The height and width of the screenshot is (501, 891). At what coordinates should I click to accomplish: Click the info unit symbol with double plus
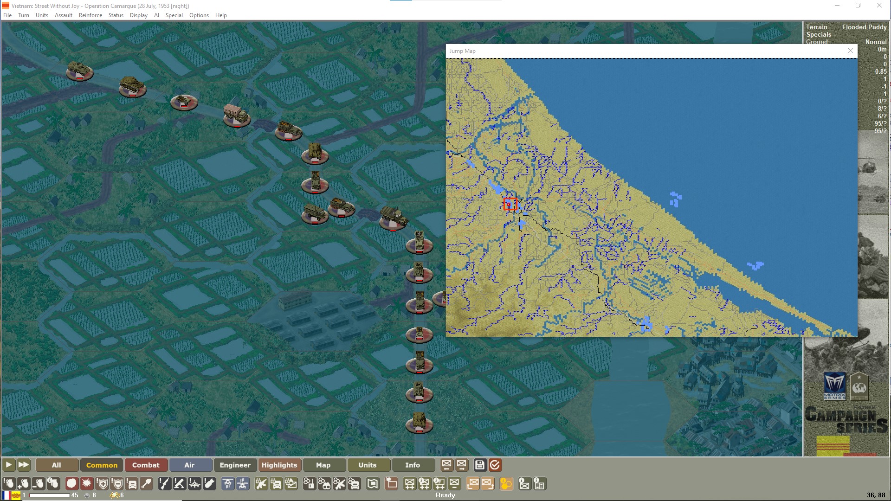click(x=424, y=484)
